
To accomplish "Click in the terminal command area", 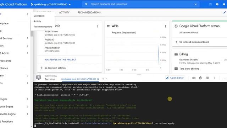I will tap(130, 105).
